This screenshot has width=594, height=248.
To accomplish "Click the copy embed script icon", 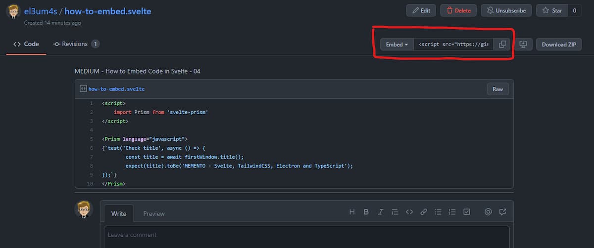I will 502,44.
